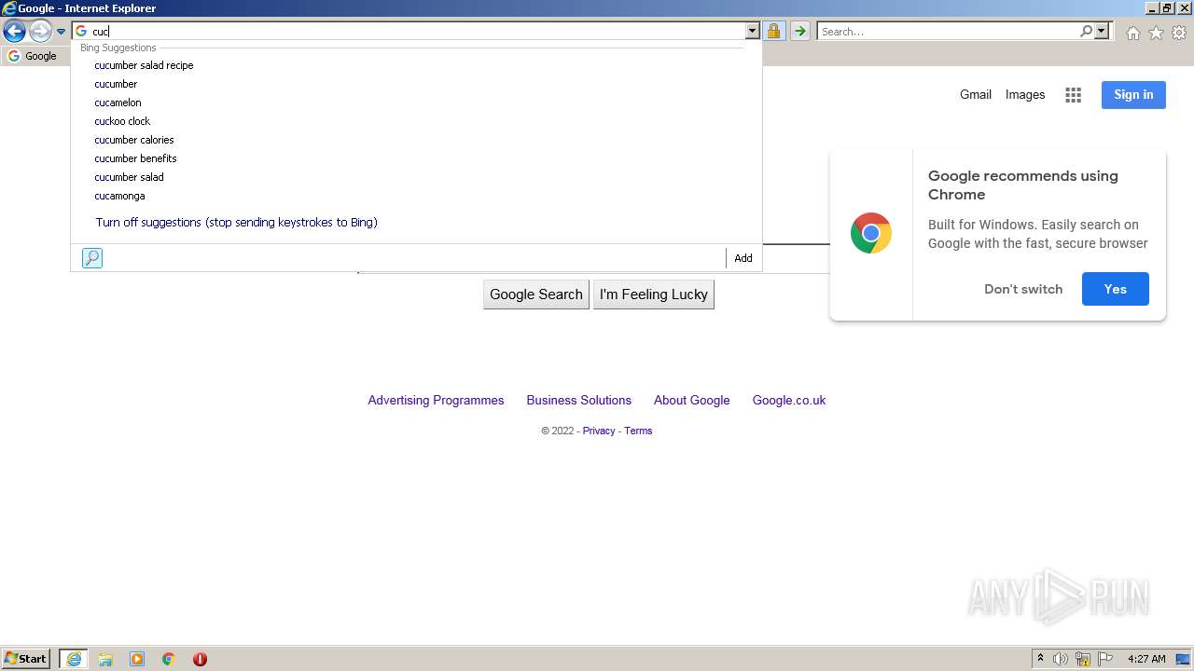Click the volume speaker tray icon
The width and height of the screenshot is (1194, 671).
click(x=1061, y=659)
